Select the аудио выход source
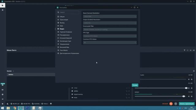The image size is (196, 110). [78, 94]
